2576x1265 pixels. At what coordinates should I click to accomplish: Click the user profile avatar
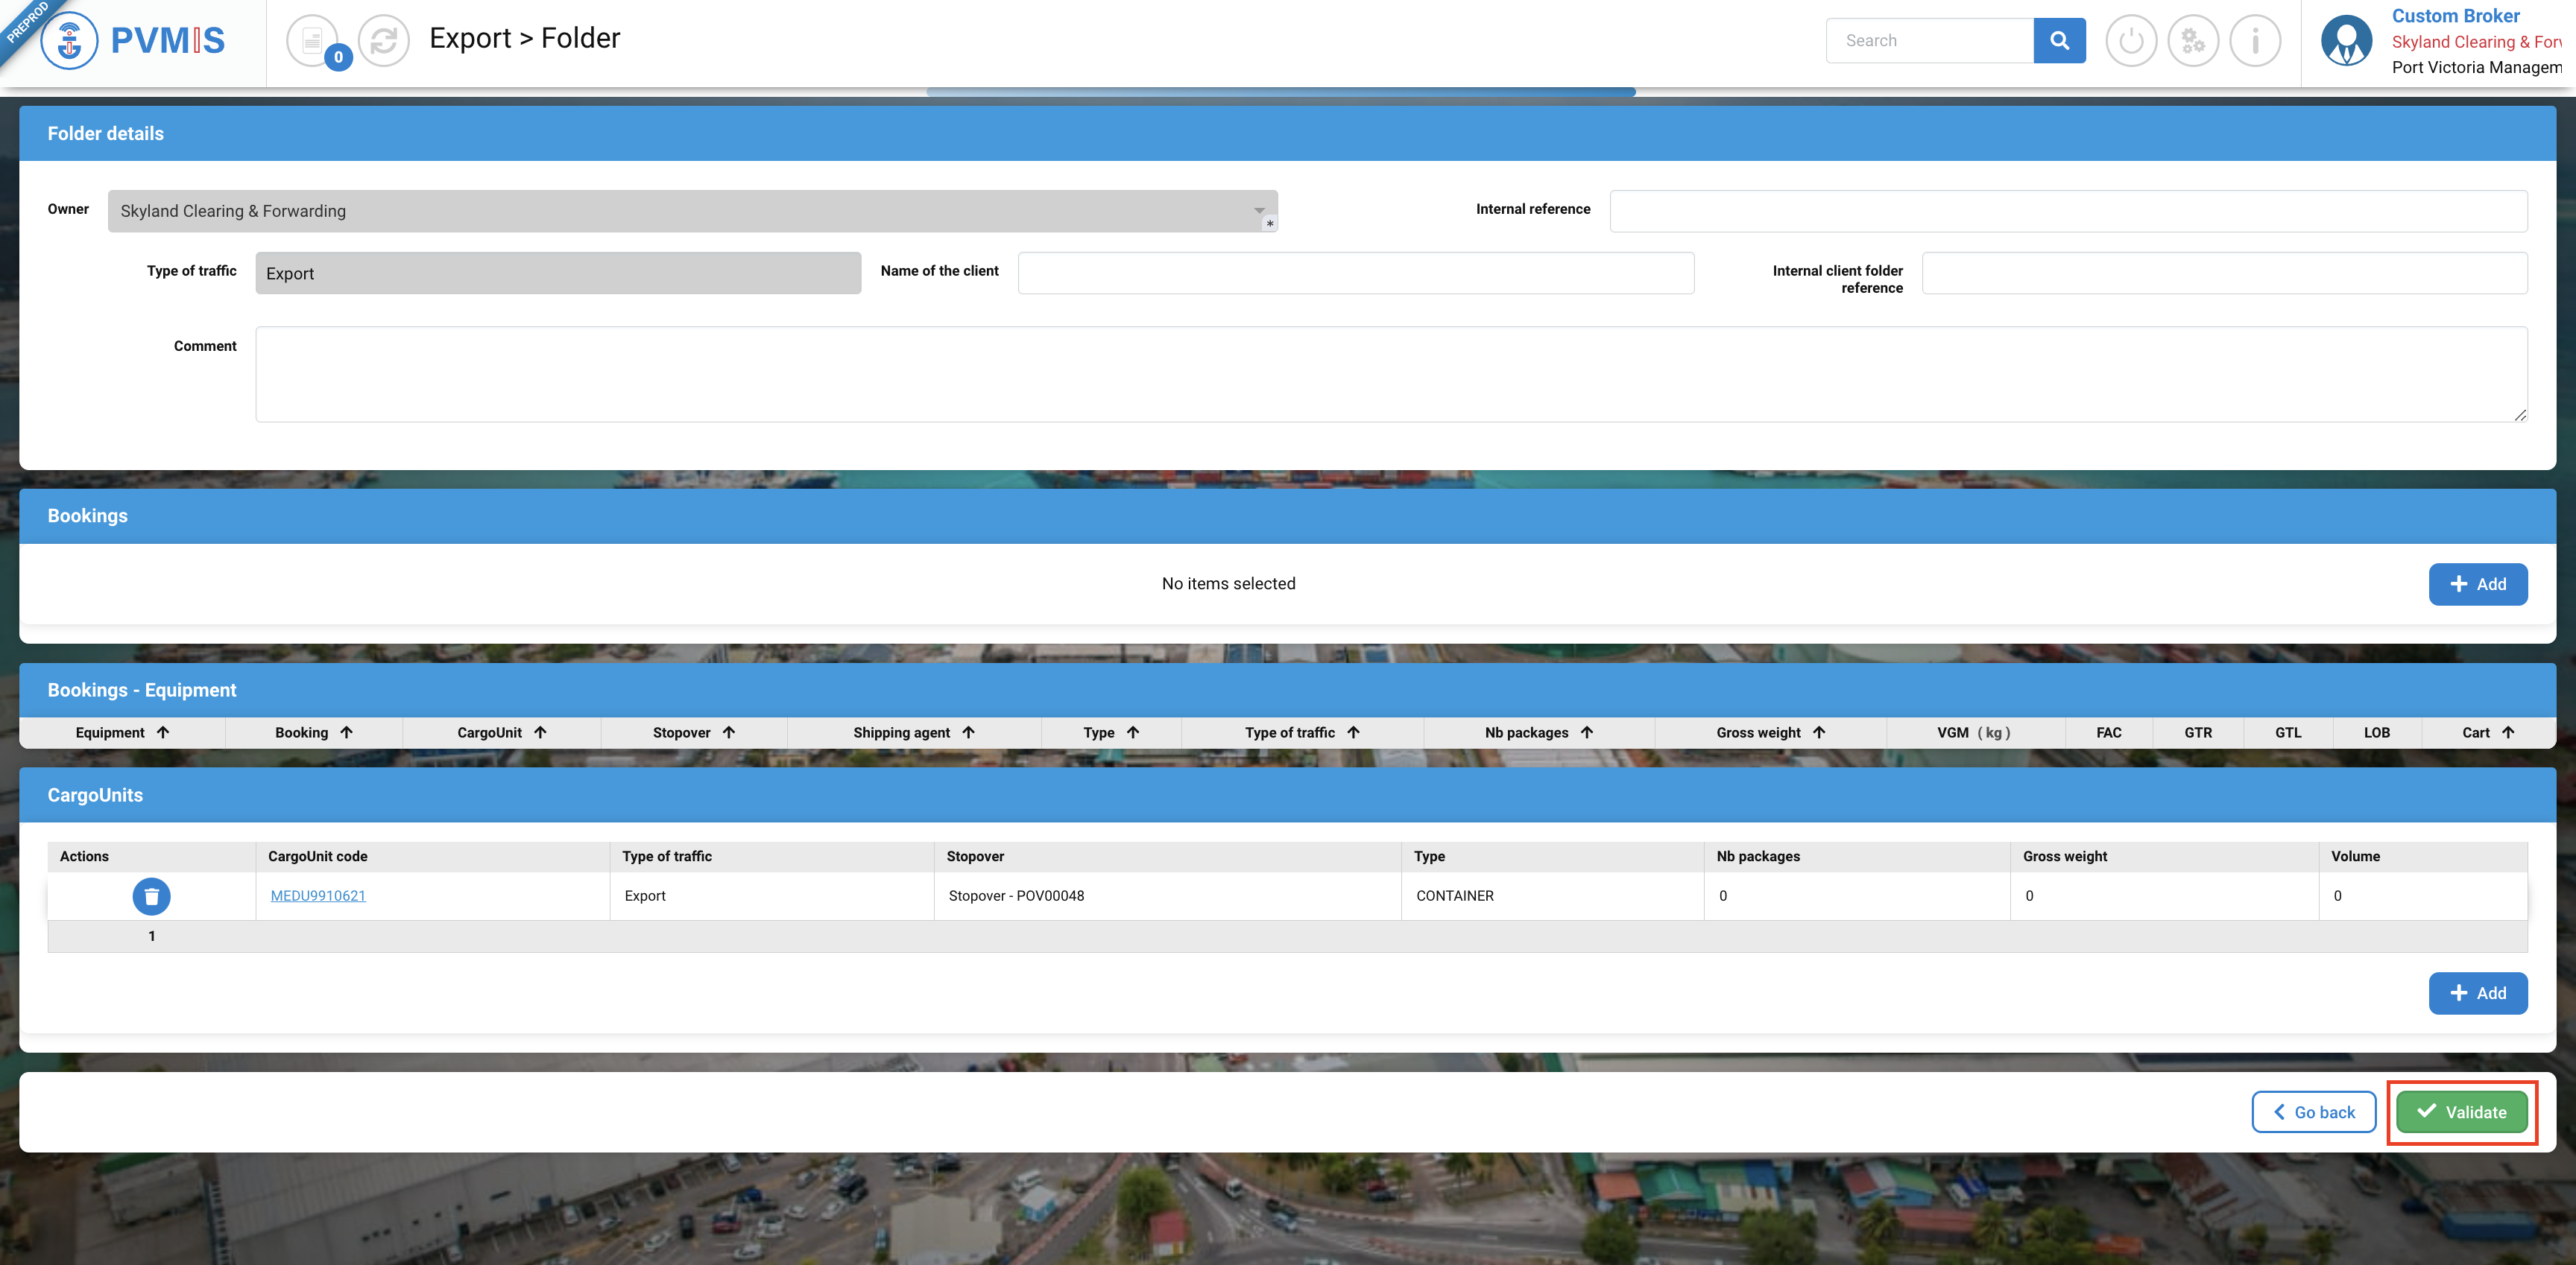coord(2346,41)
